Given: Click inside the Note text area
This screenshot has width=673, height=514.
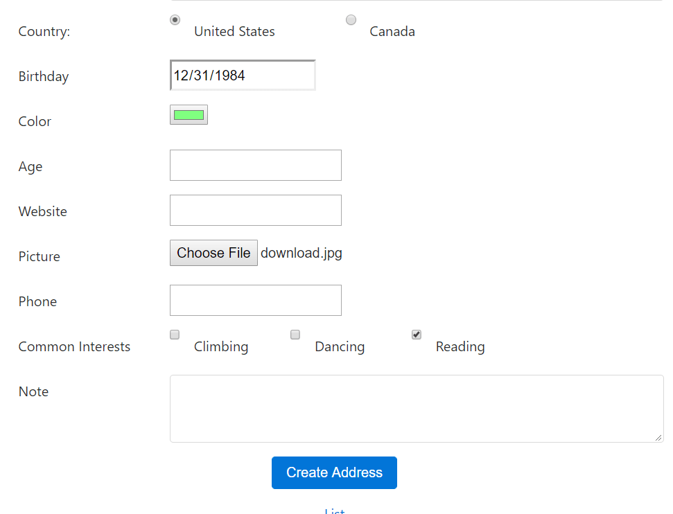Looking at the screenshot, I should pos(416,408).
